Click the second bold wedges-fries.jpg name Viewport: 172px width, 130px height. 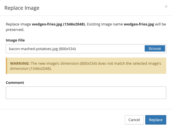click(x=139, y=24)
